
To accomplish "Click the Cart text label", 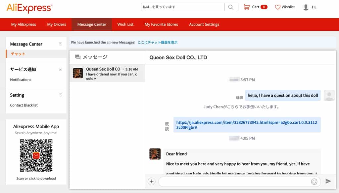I will (256, 7).
